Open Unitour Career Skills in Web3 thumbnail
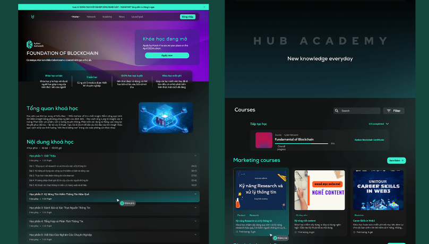This screenshot has height=244, width=429. 378,190
